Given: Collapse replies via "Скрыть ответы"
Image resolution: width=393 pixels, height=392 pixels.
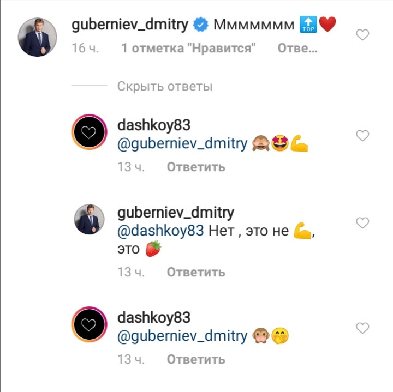Looking at the screenshot, I should pyautogui.click(x=165, y=86).
